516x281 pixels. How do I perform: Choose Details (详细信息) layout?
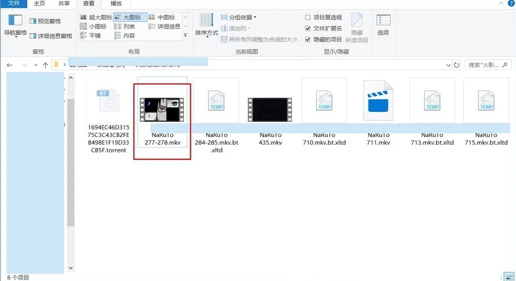point(164,26)
